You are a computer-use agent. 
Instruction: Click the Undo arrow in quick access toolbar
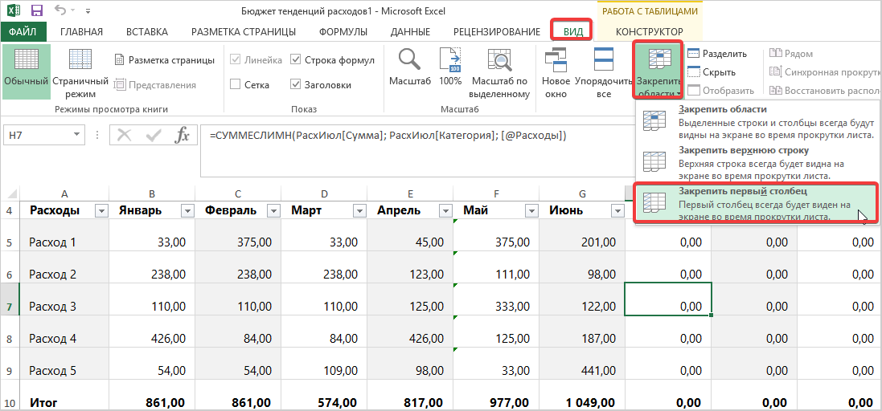(x=61, y=10)
